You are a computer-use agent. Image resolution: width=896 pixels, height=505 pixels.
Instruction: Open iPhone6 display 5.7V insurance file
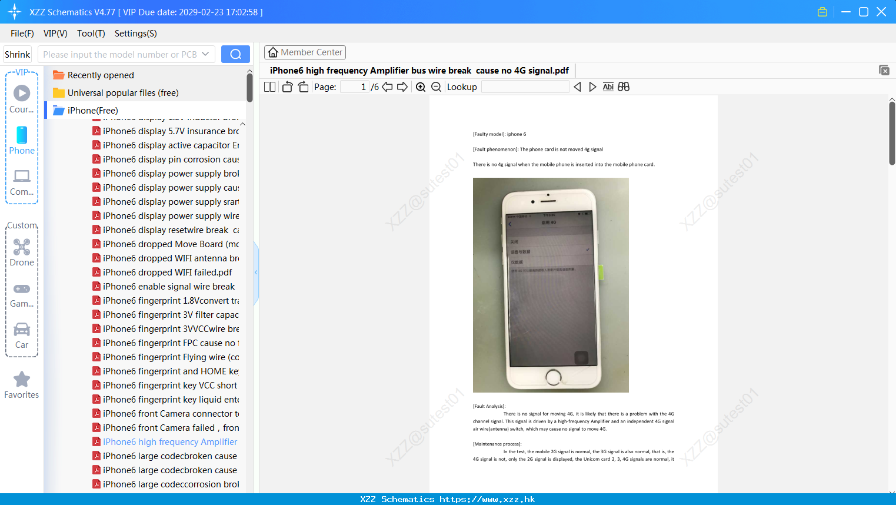pos(166,131)
